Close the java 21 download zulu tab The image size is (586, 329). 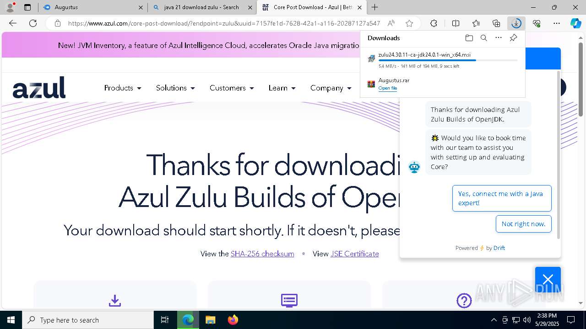250,7
